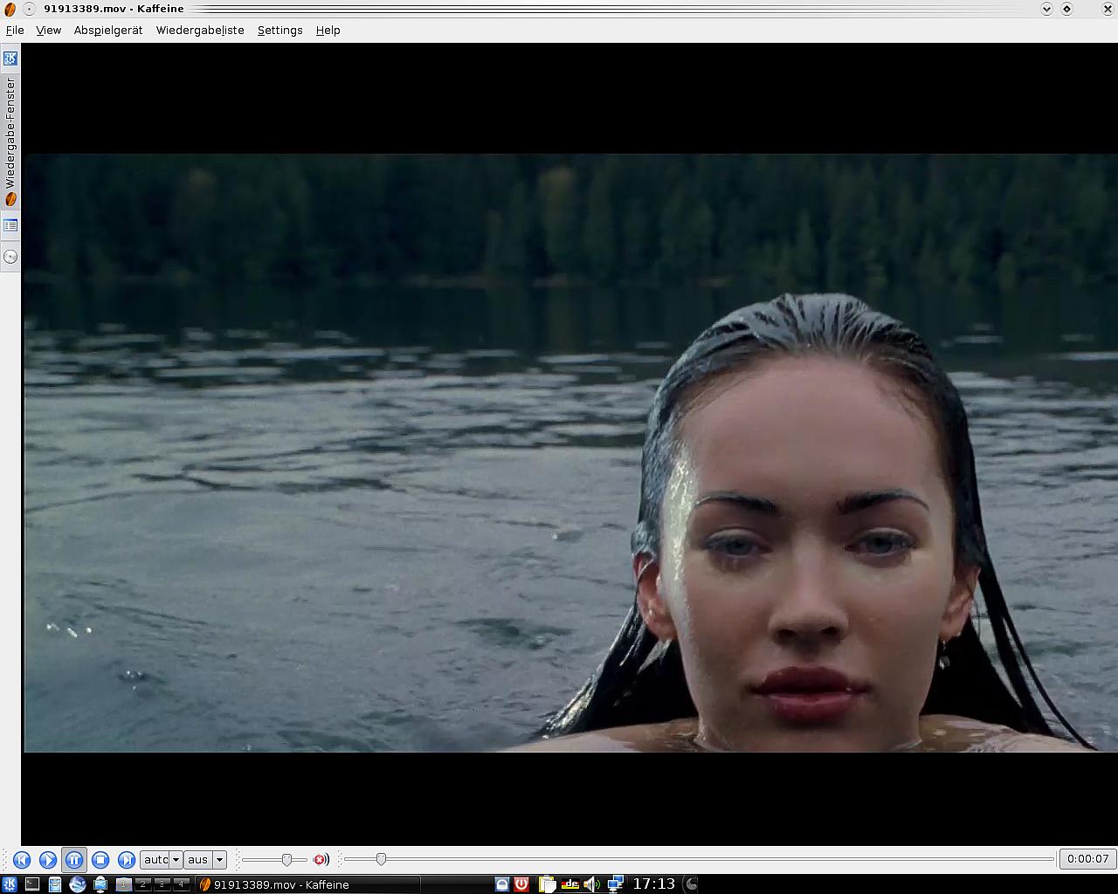Click the volume slider handle
This screenshot has height=894, width=1118.
point(286,860)
